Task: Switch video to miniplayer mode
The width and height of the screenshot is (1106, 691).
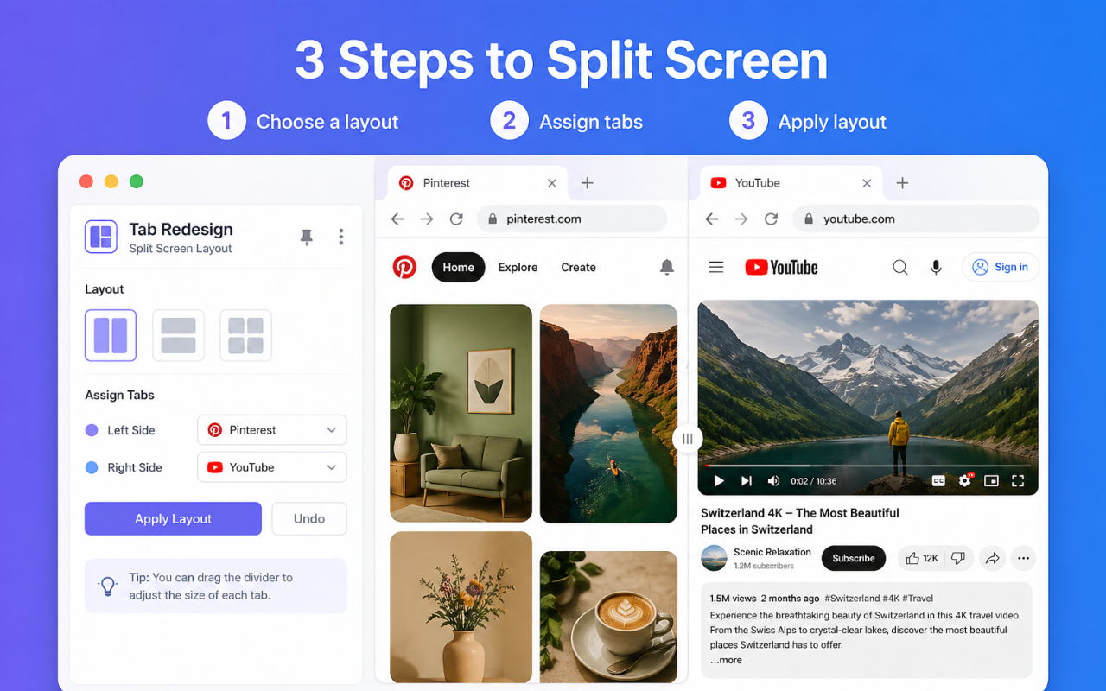Action: 991,481
